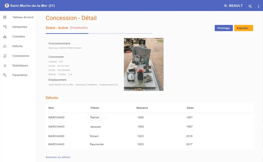Click the Défunts people icon
The width and height of the screenshot is (263, 162).
click(x=5, y=46)
